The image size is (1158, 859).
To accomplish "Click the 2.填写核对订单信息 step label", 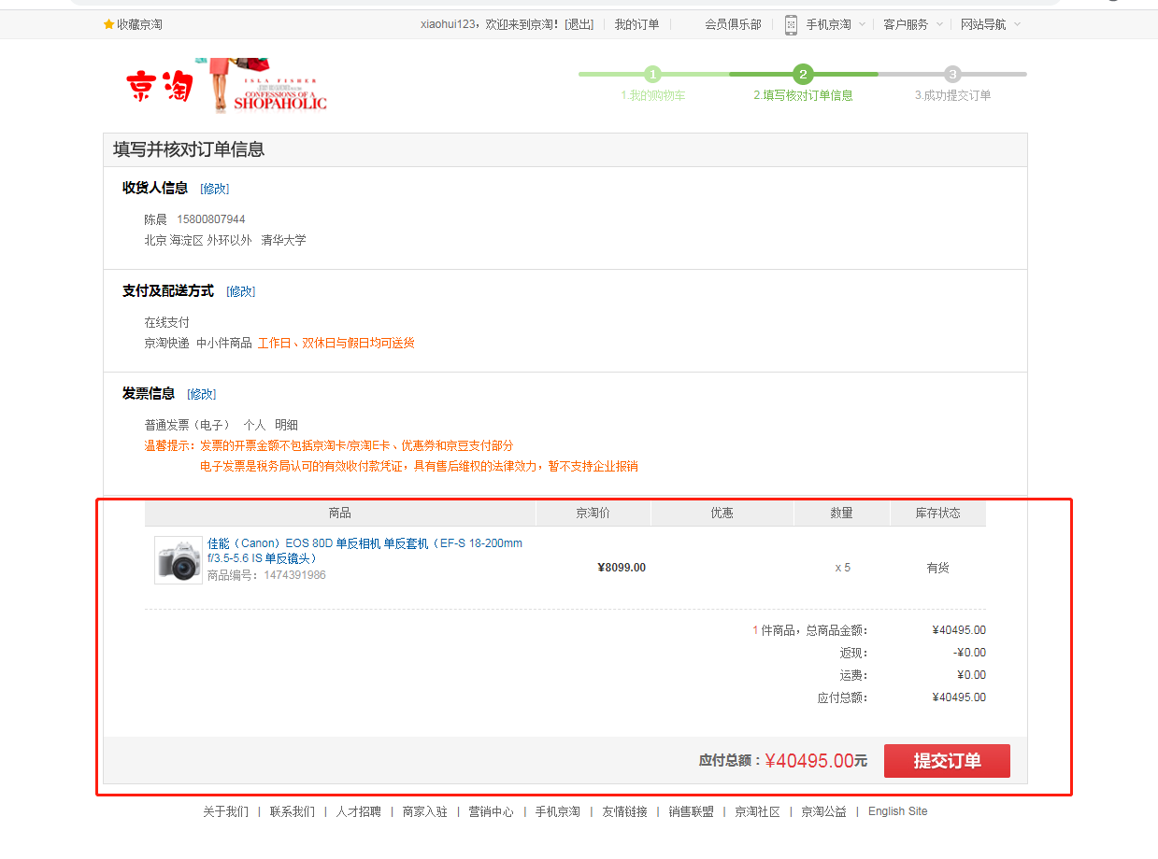I will 803,95.
